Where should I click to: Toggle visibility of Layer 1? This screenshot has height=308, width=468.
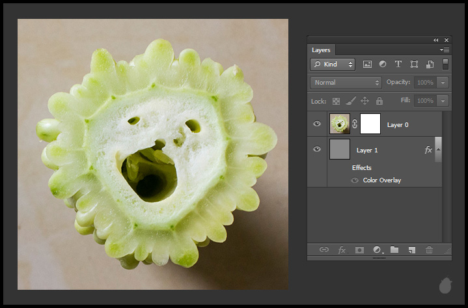pyautogui.click(x=317, y=149)
